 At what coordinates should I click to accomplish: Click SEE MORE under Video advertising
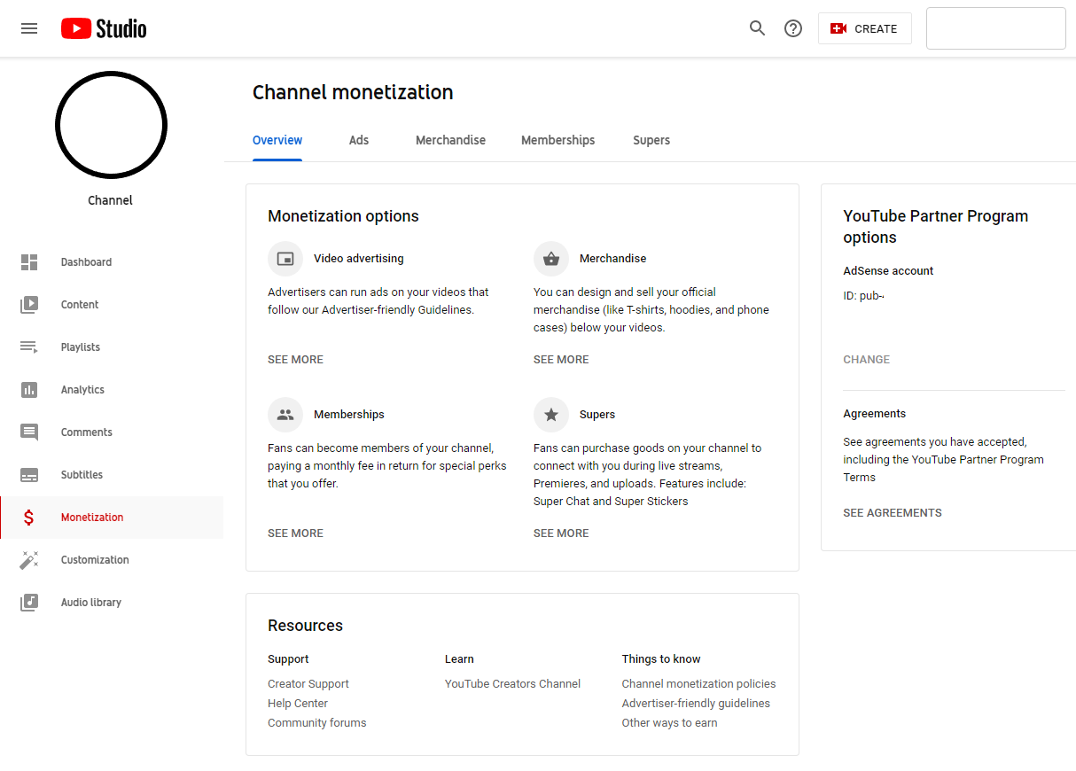tap(295, 360)
